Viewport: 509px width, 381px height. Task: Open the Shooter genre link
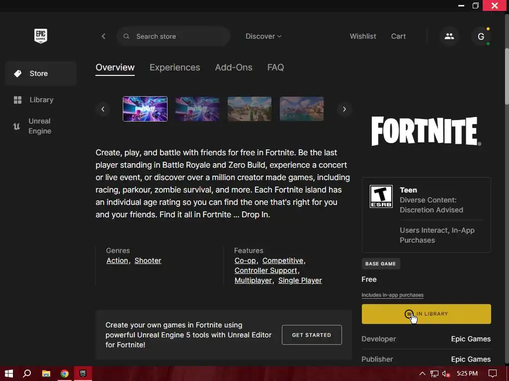pyautogui.click(x=148, y=261)
